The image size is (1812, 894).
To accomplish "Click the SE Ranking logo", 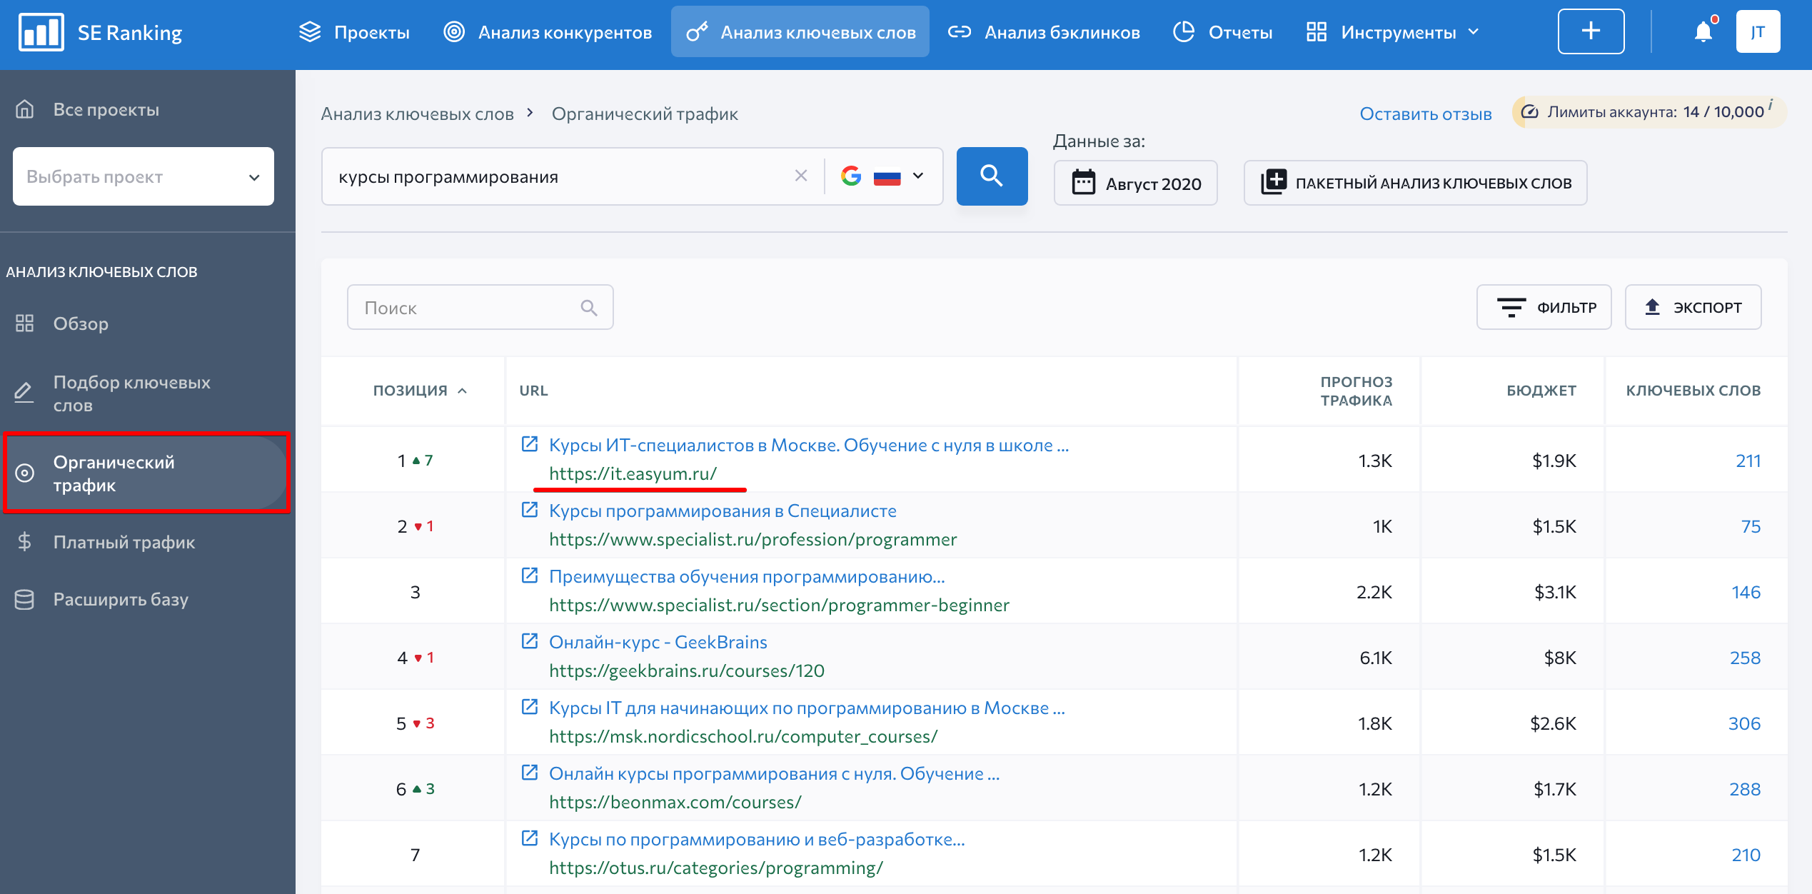I will pos(100,32).
